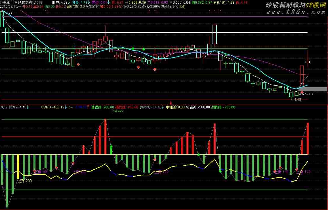Select the CCI2 indicator name label
328x210 pixels.
[x=4, y=107]
